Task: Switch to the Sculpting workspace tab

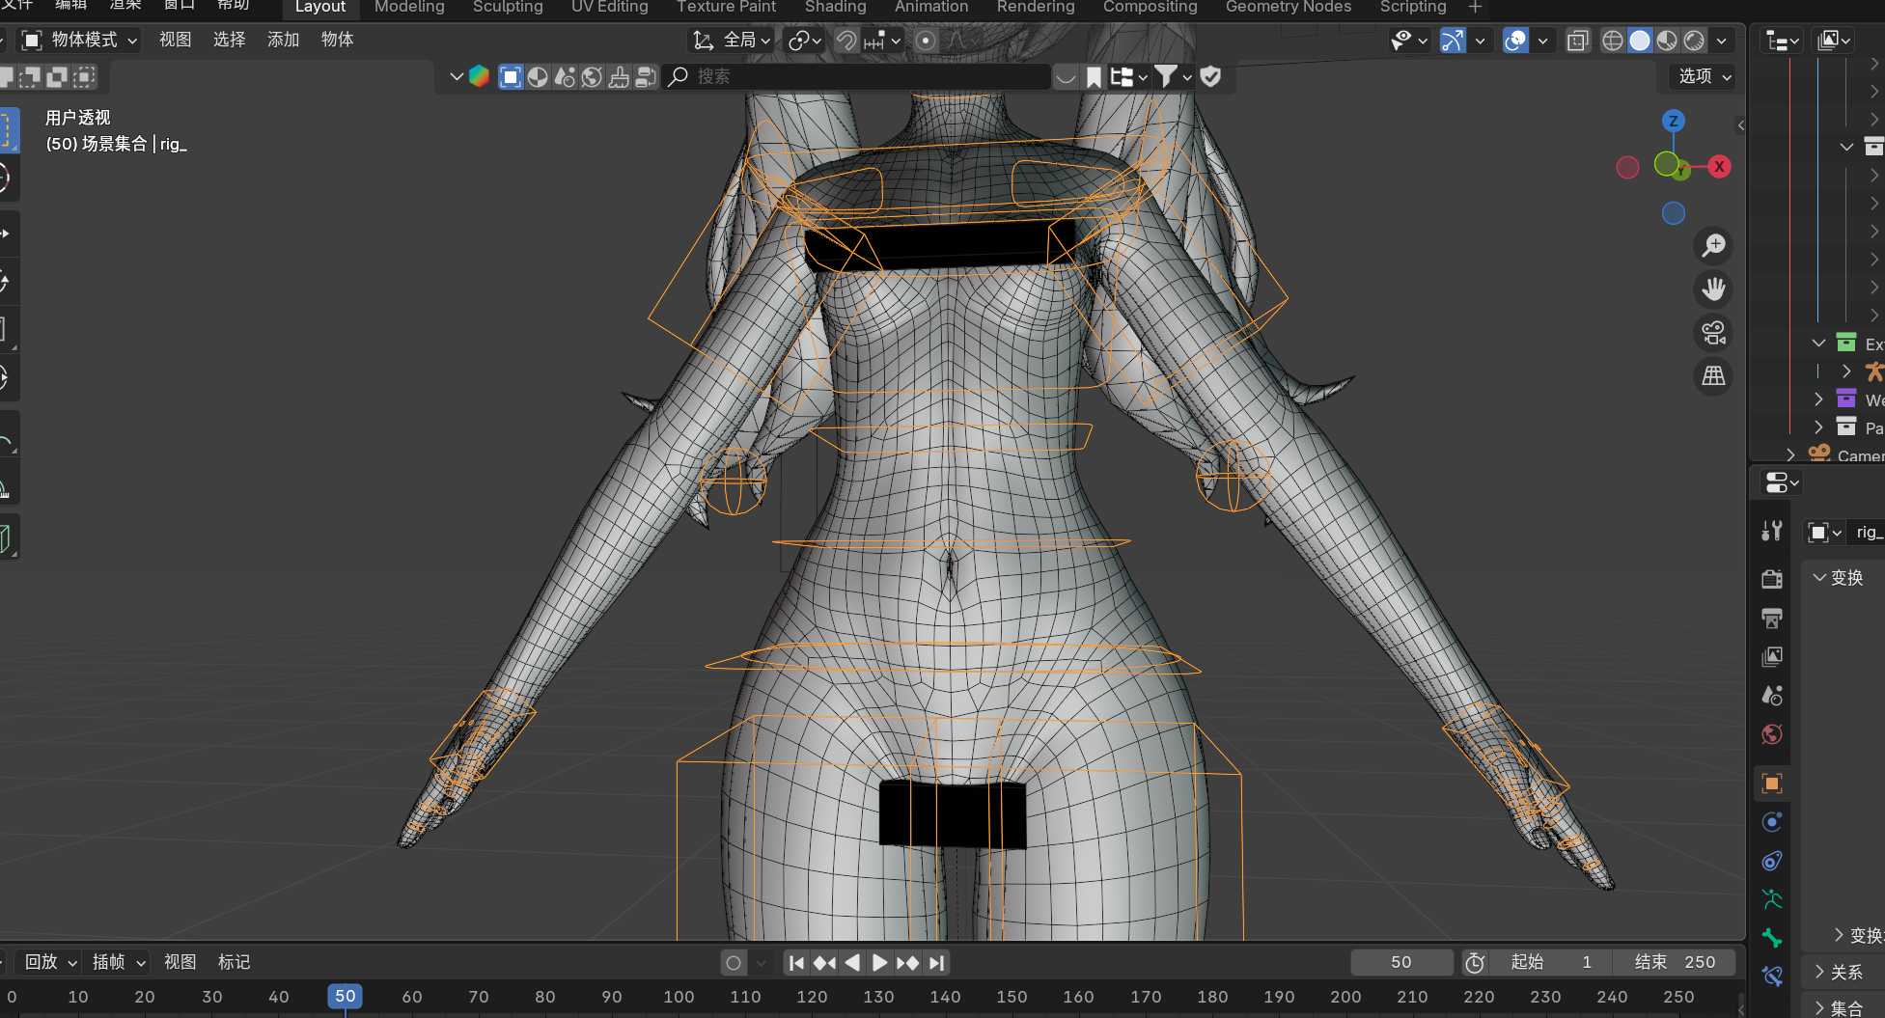Action: 508,8
